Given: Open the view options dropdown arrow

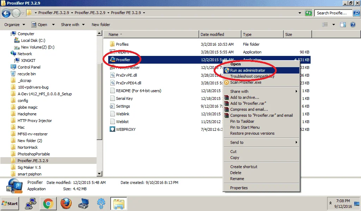Looking at the screenshot, I should [x=334, y=25].
